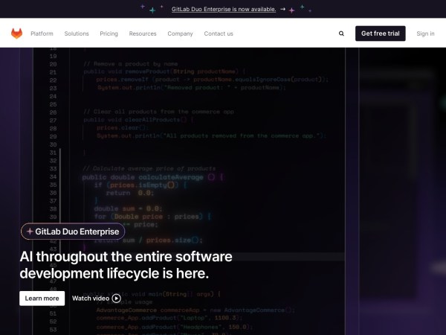Open site search via magnifier icon
The image size is (446, 335).
[x=341, y=33]
